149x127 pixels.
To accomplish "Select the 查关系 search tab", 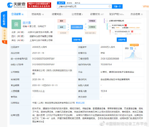I will pos(78,3).
